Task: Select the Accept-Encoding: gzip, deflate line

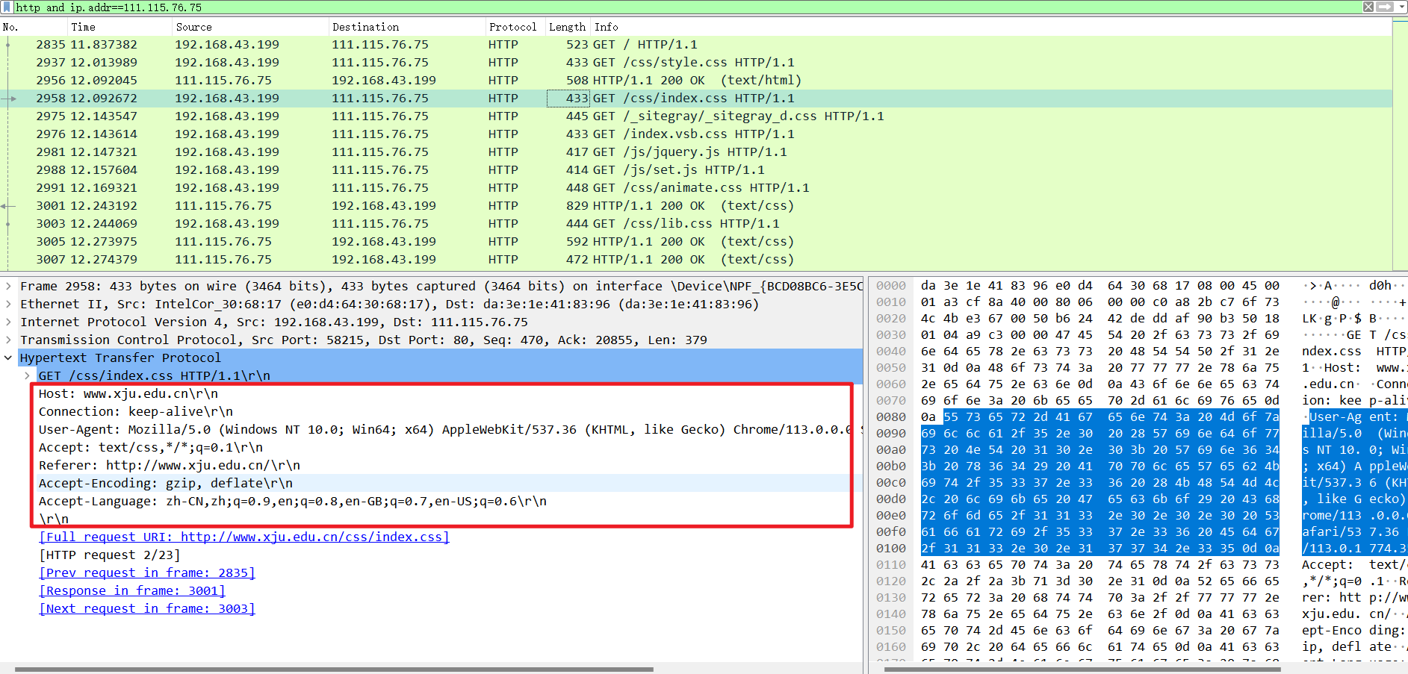Action: click(x=166, y=483)
